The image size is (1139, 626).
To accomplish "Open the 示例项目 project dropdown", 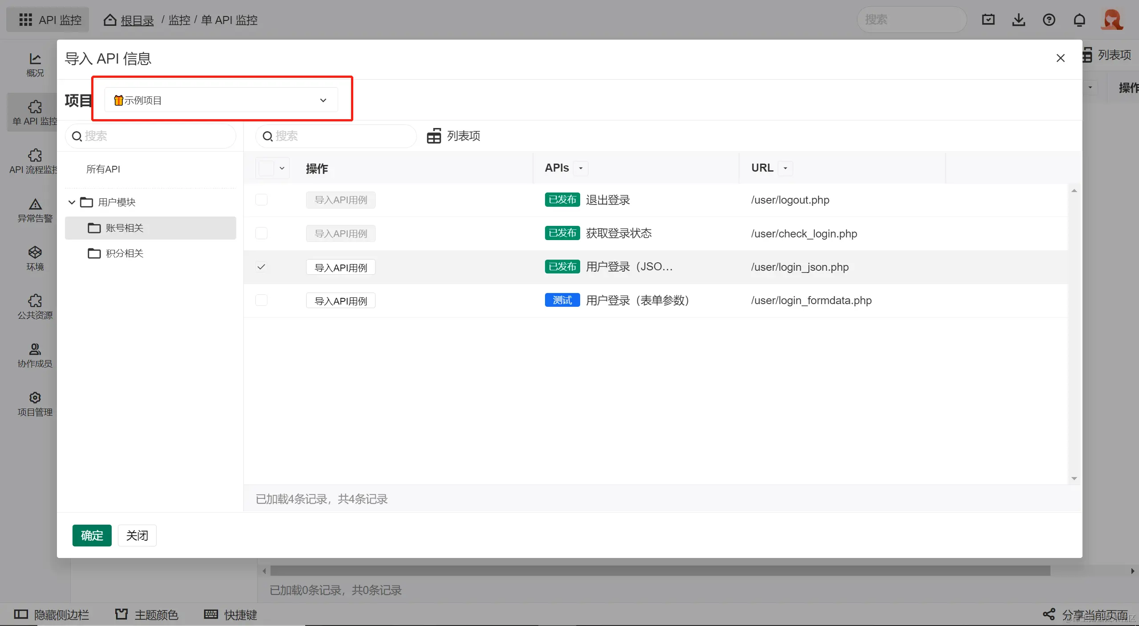I will [x=221, y=100].
